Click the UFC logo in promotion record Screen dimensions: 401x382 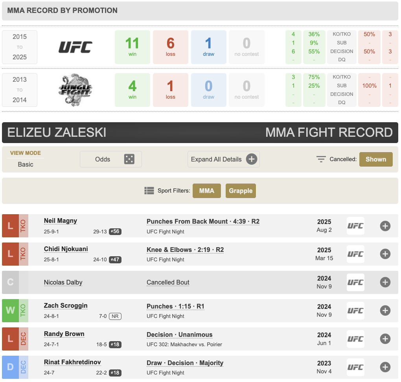click(75, 47)
